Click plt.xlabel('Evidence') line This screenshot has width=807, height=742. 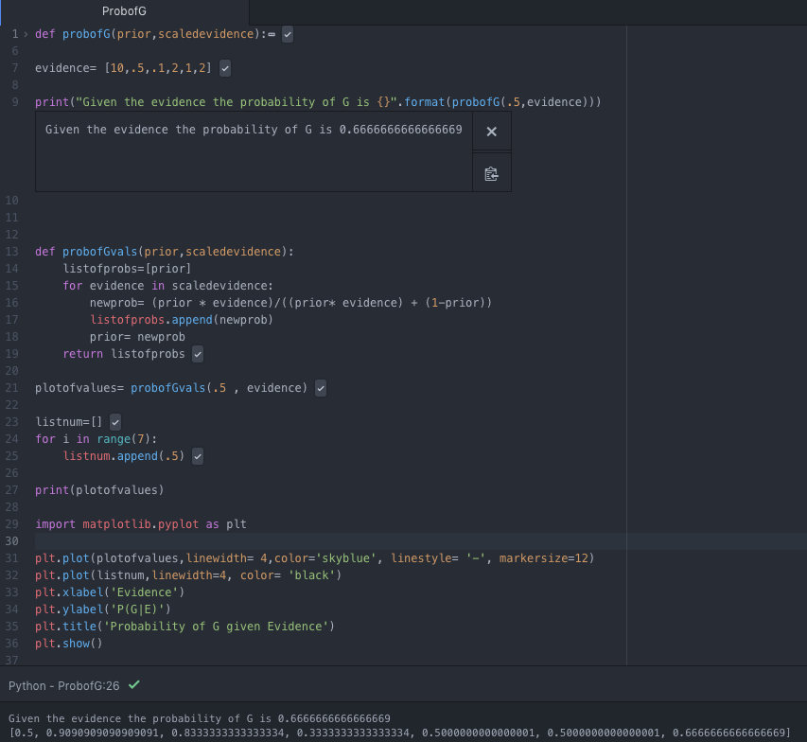110,592
